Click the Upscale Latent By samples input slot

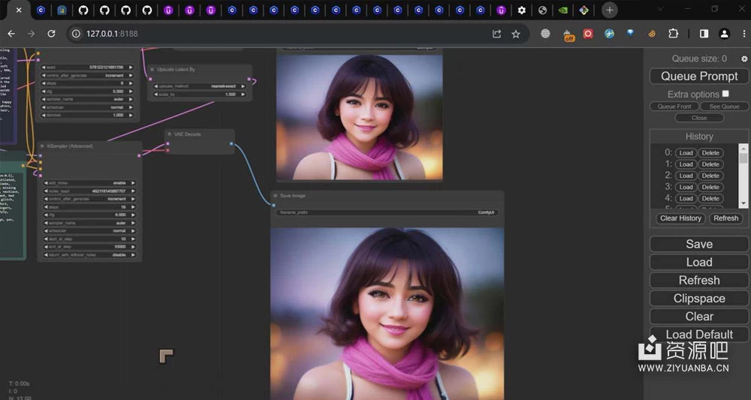[150, 79]
